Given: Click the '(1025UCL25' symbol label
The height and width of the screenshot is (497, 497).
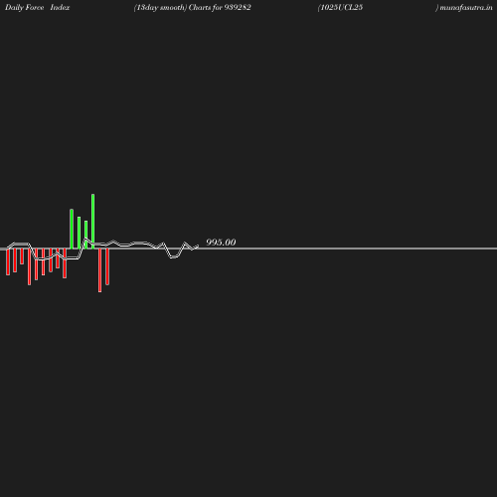Looking at the screenshot, I should click(x=340, y=7).
